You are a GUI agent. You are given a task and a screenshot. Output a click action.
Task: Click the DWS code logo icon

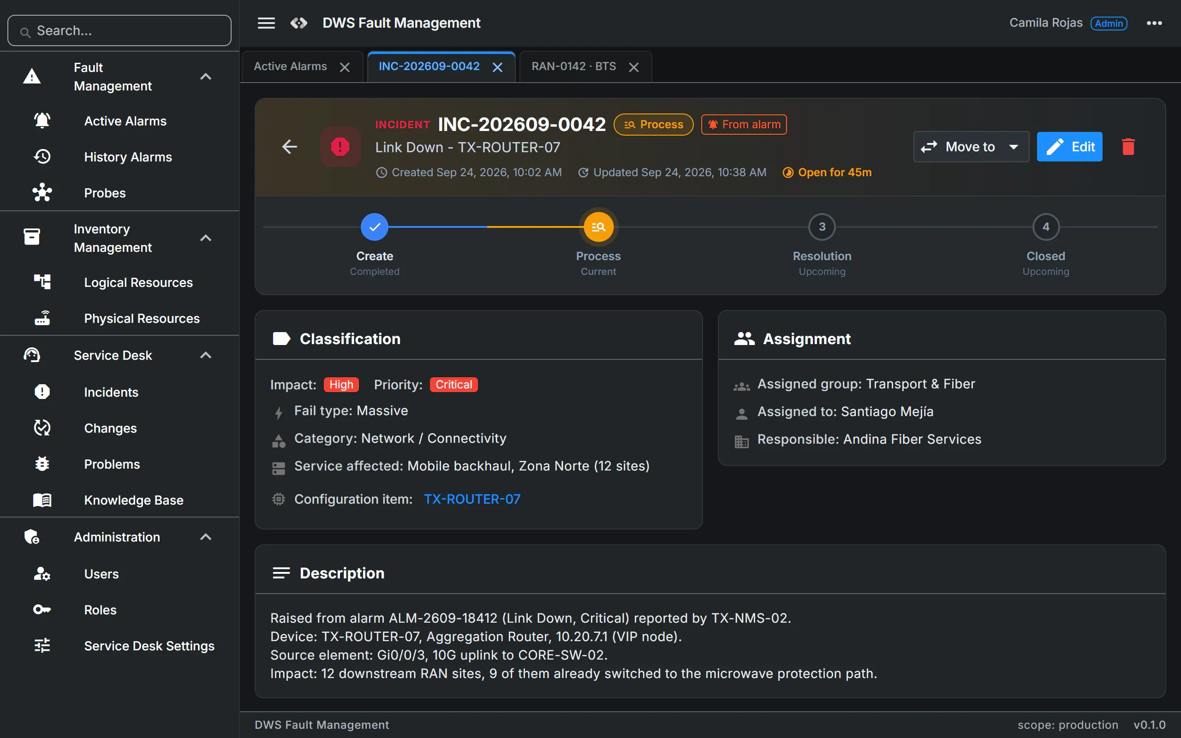[x=298, y=23]
